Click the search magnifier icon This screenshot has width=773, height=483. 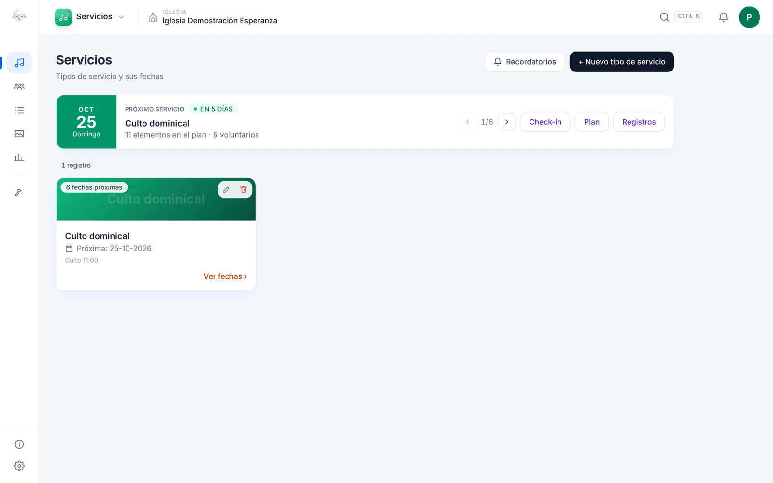click(664, 17)
